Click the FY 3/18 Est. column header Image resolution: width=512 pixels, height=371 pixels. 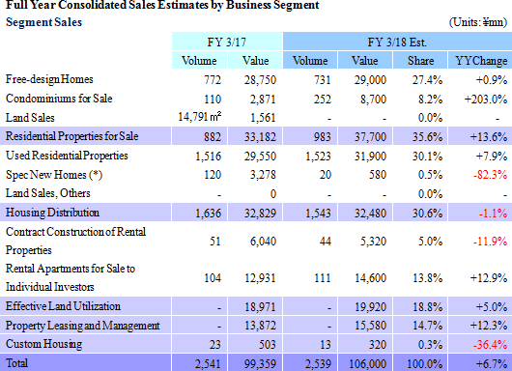point(397,42)
